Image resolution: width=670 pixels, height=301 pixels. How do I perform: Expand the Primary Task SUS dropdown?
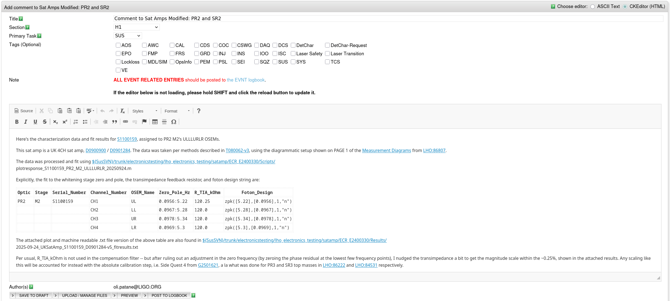tap(128, 36)
